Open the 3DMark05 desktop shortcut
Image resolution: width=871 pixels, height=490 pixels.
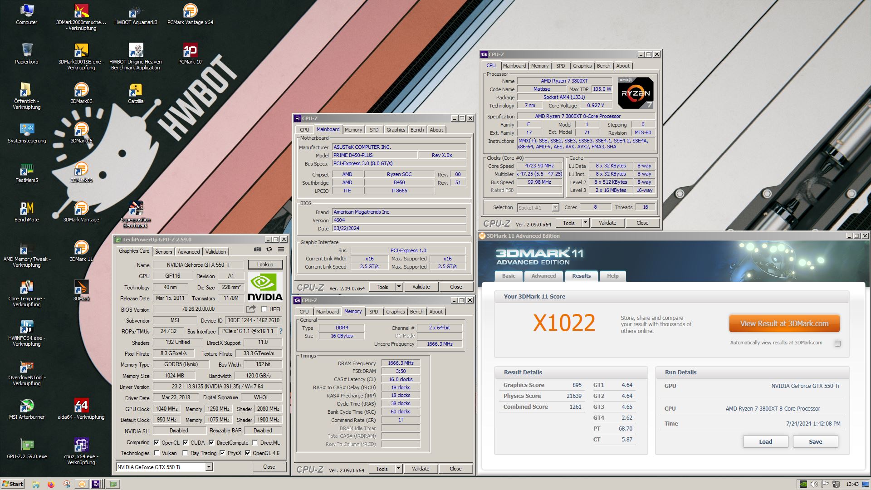tap(81, 132)
